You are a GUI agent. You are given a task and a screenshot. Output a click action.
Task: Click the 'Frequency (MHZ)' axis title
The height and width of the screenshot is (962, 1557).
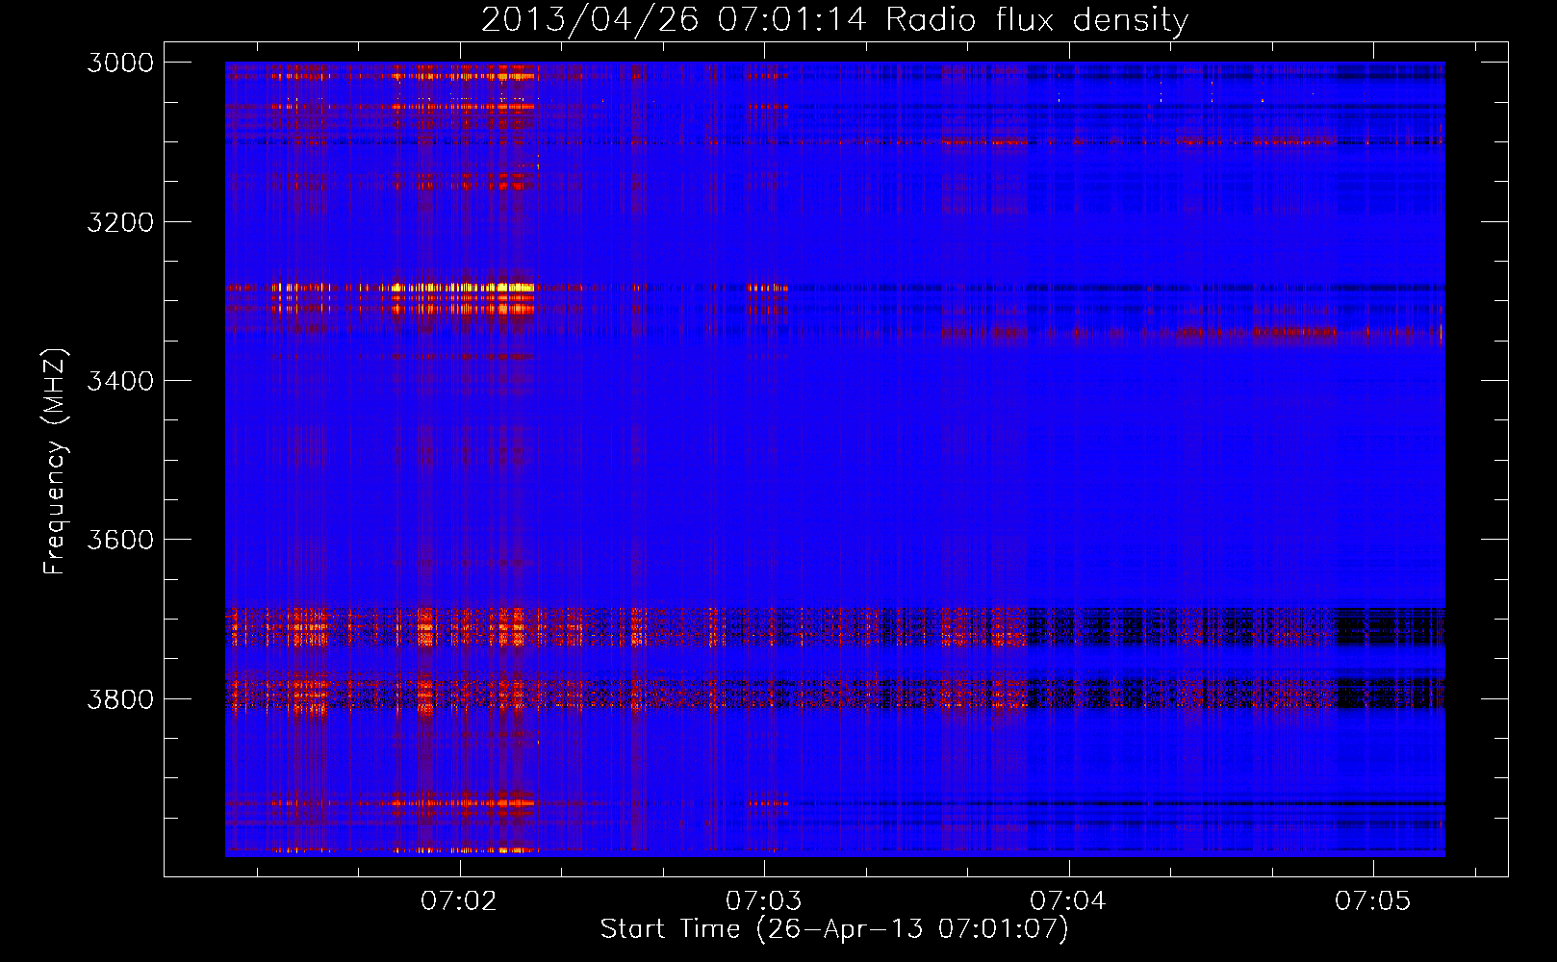click(56, 462)
